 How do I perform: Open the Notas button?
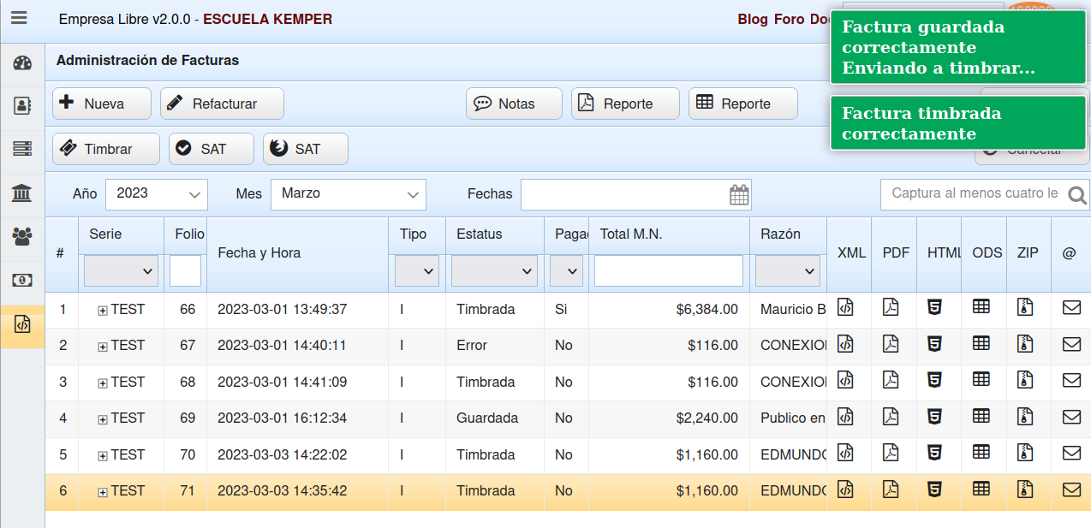[514, 104]
